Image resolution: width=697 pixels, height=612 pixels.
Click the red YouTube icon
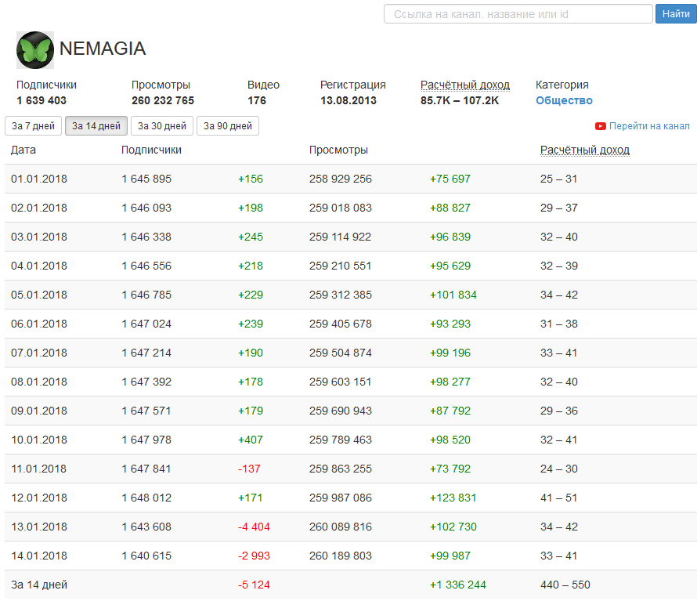tap(601, 126)
